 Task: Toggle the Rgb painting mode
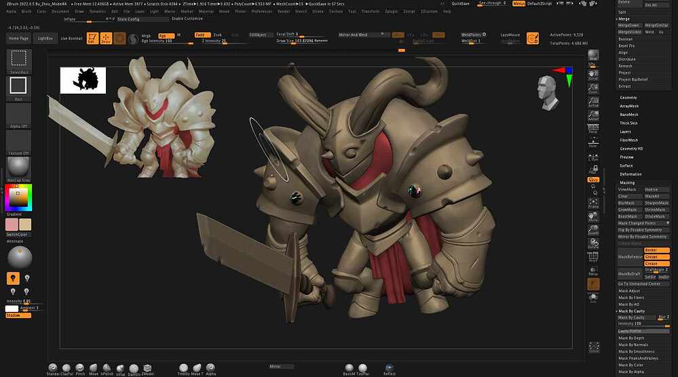[x=166, y=35]
